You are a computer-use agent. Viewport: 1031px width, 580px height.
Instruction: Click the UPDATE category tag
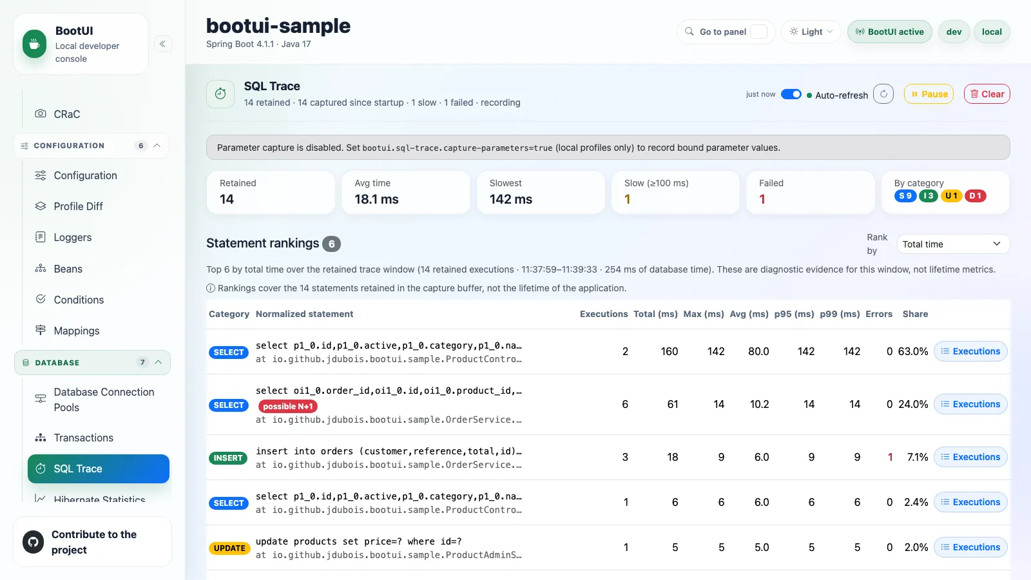(229, 548)
